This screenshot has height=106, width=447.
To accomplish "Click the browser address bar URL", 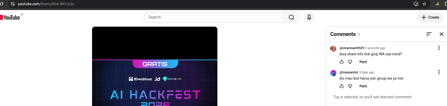I will click(46, 4).
